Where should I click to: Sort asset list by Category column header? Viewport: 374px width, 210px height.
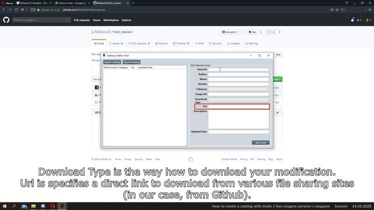123,68
